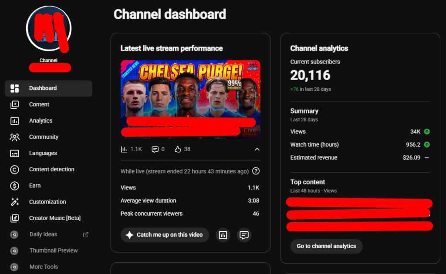Click the Earn dollar sign icon
The image size is (446, 274).
pos(14,186)
